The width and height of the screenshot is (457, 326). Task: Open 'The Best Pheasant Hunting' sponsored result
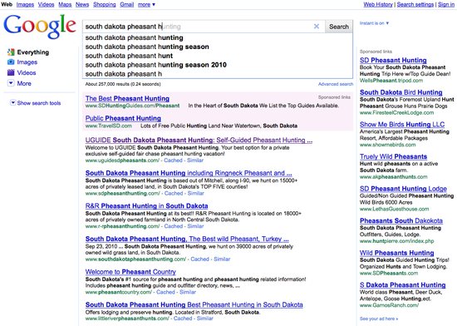point(127,99)
